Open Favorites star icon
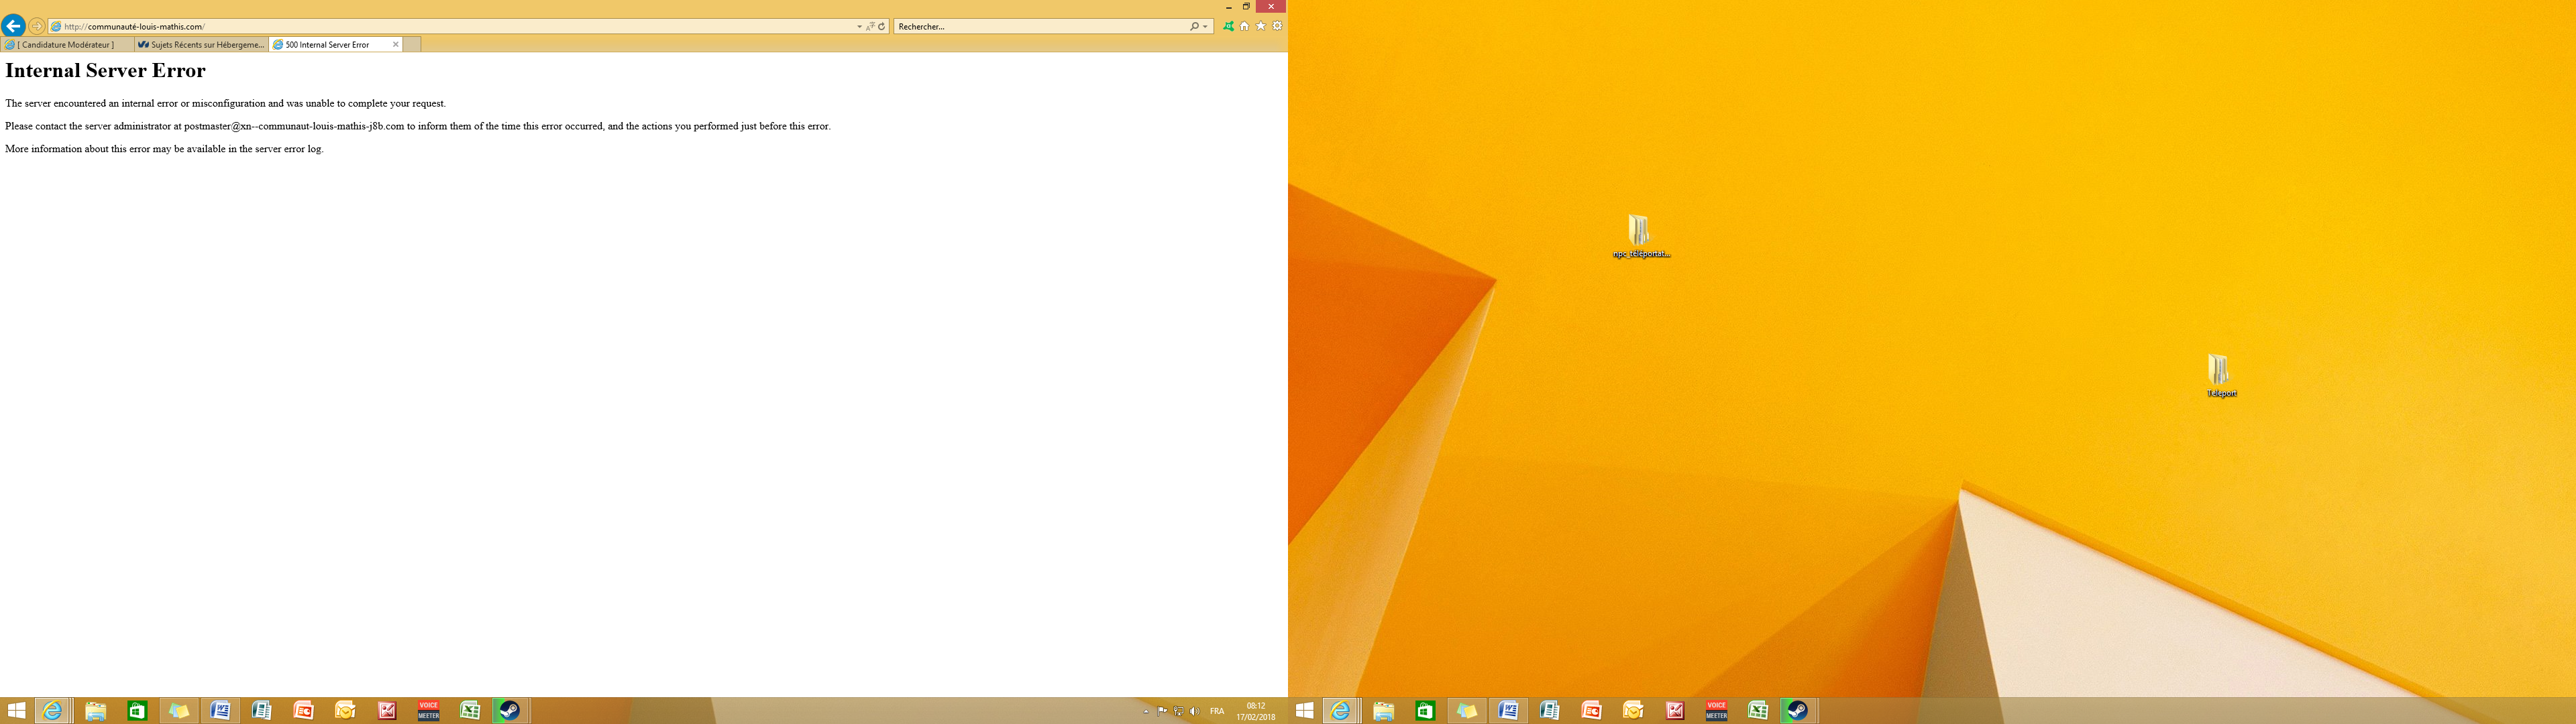2576x724 pixels. pos(1260,27)
